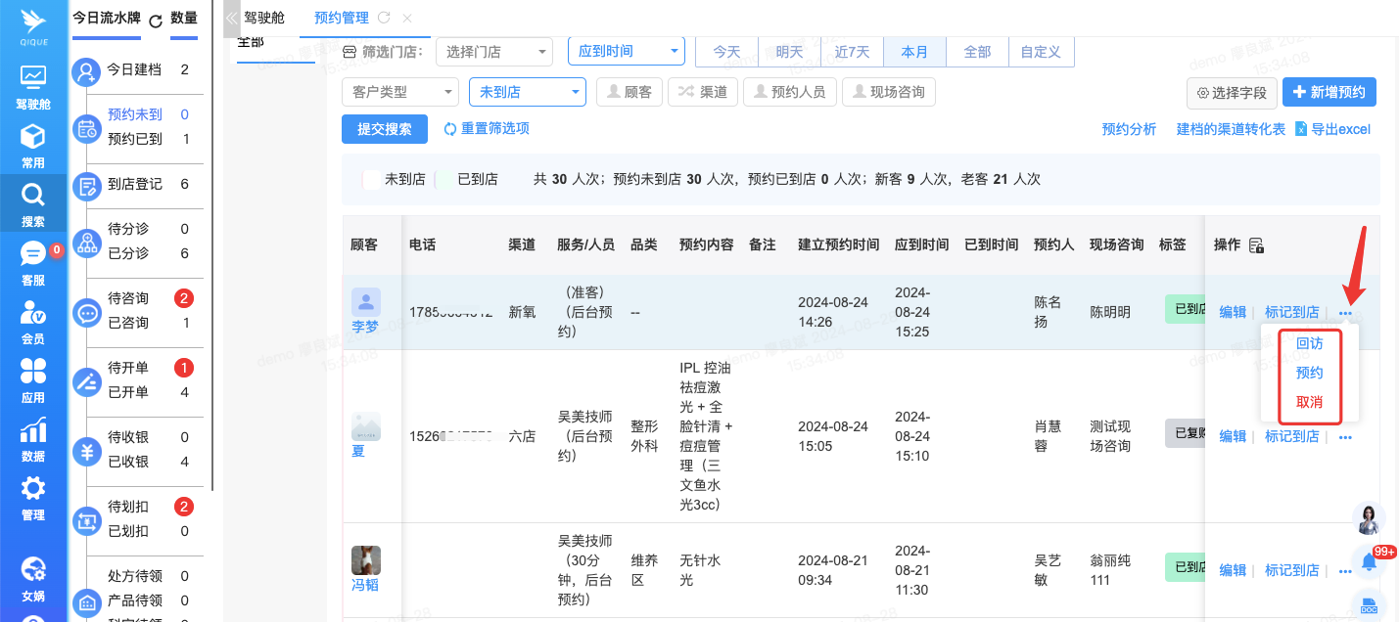
Task: Expand the 应到时间 dropdown
Action: coord(626,52)
